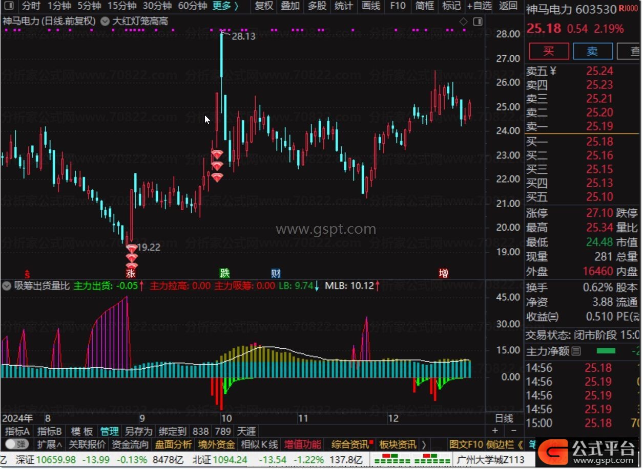Switch to the 分时 chart

point(31,6)
